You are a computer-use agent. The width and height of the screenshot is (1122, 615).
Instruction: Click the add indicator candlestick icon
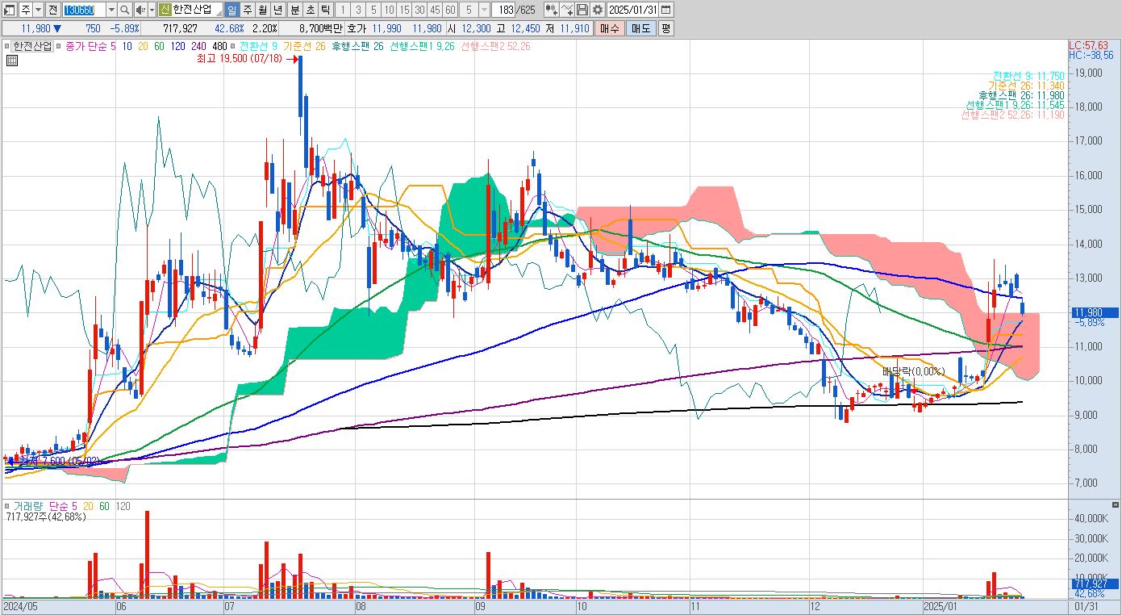pyautogui.click(x=552, y=10)
